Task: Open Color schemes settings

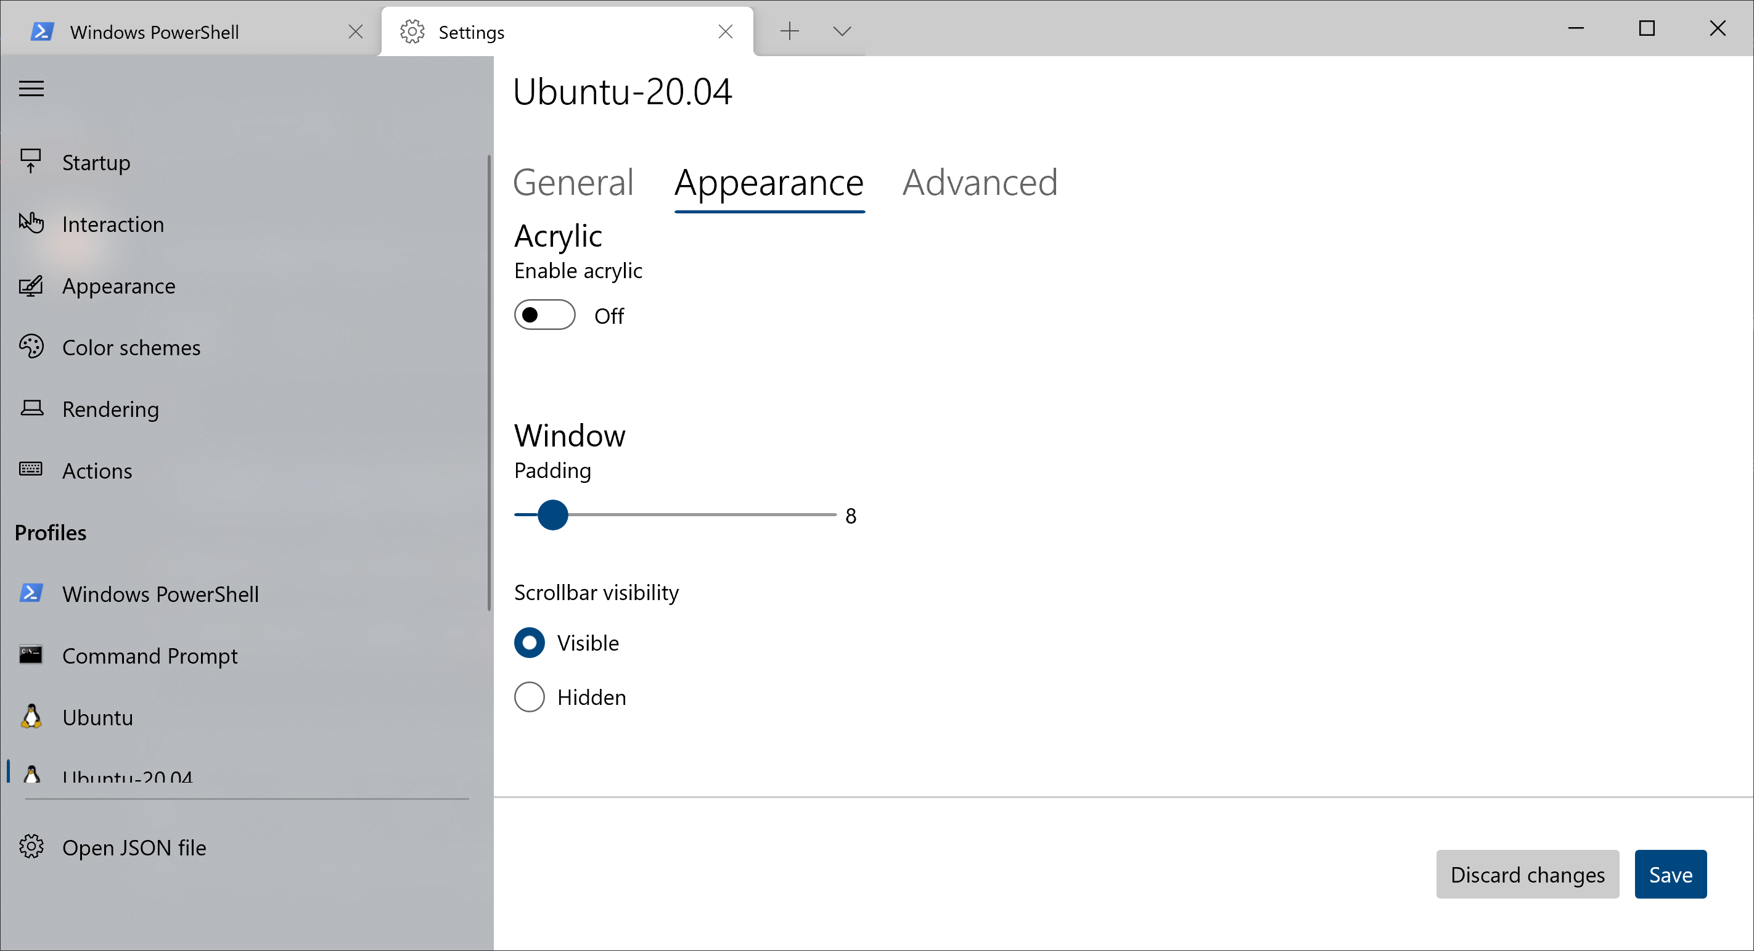Action: point(130,347)
